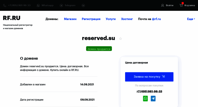The height and width of the screenshot is (107, 198).
Task: Open the VK social icon
Action: point(83,6)
